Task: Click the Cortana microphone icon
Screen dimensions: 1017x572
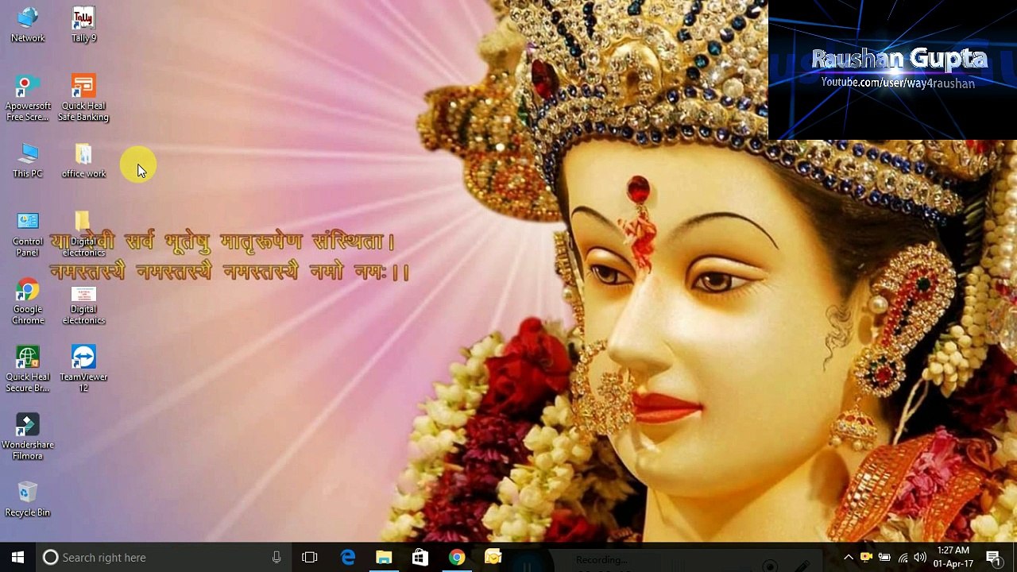Action: (276, 557)
